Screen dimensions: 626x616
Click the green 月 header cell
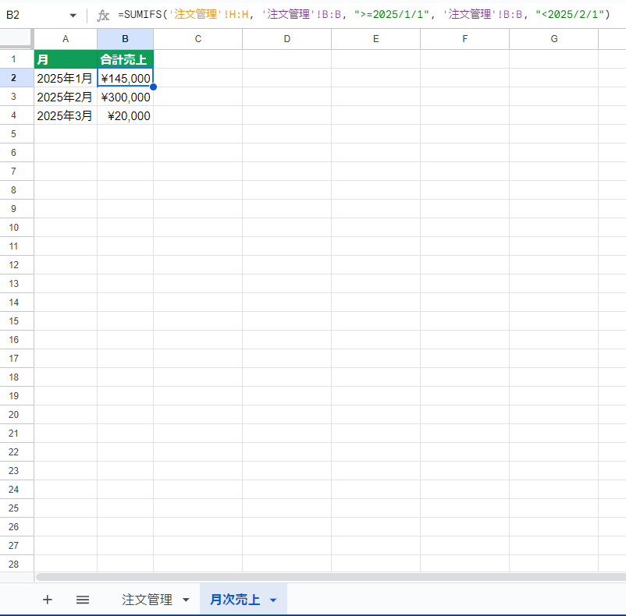tap(66, 59)
